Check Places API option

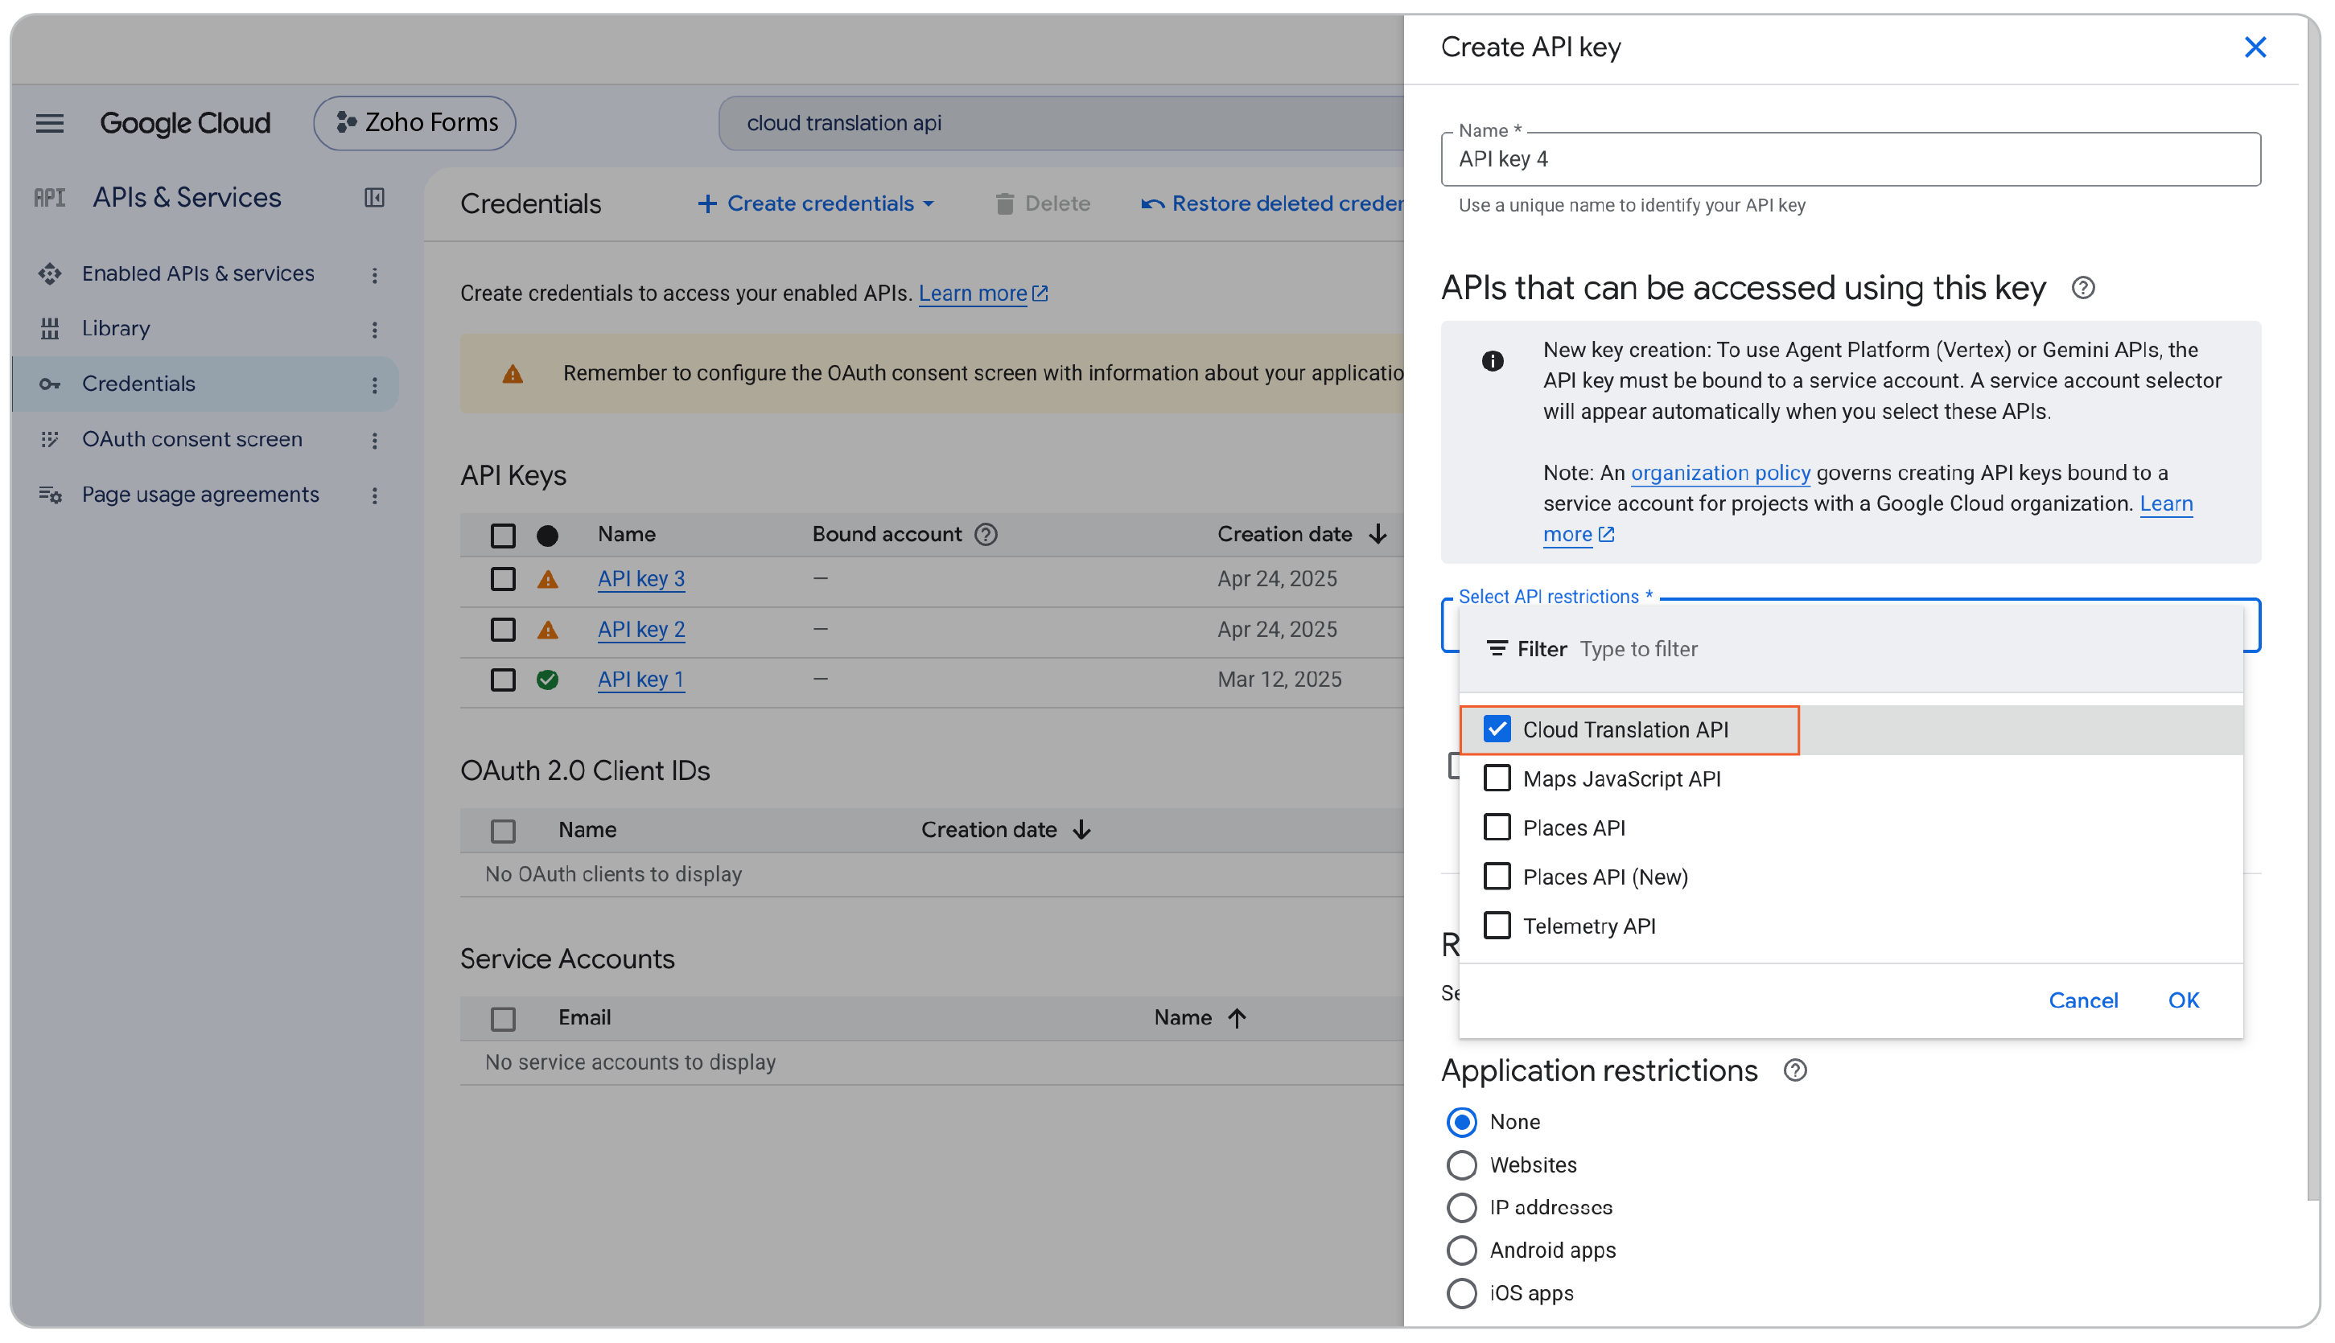1497,827
